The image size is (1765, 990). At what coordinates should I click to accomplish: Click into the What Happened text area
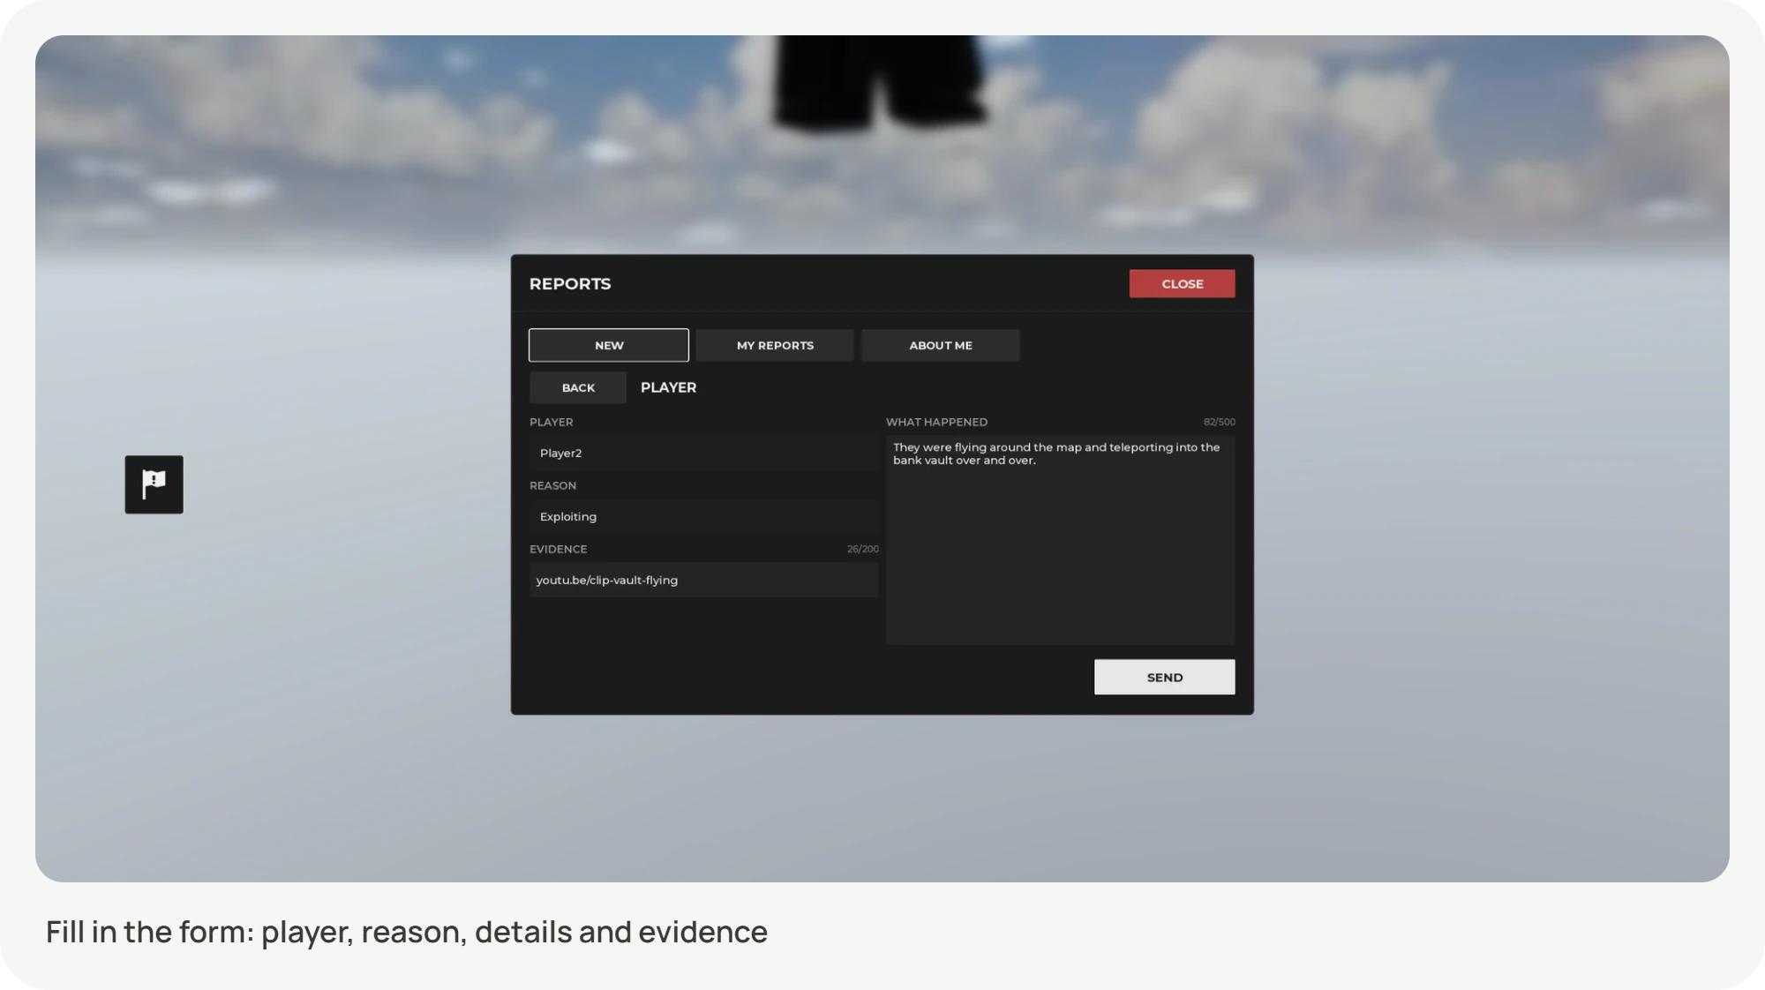(x=1060, y=540)
